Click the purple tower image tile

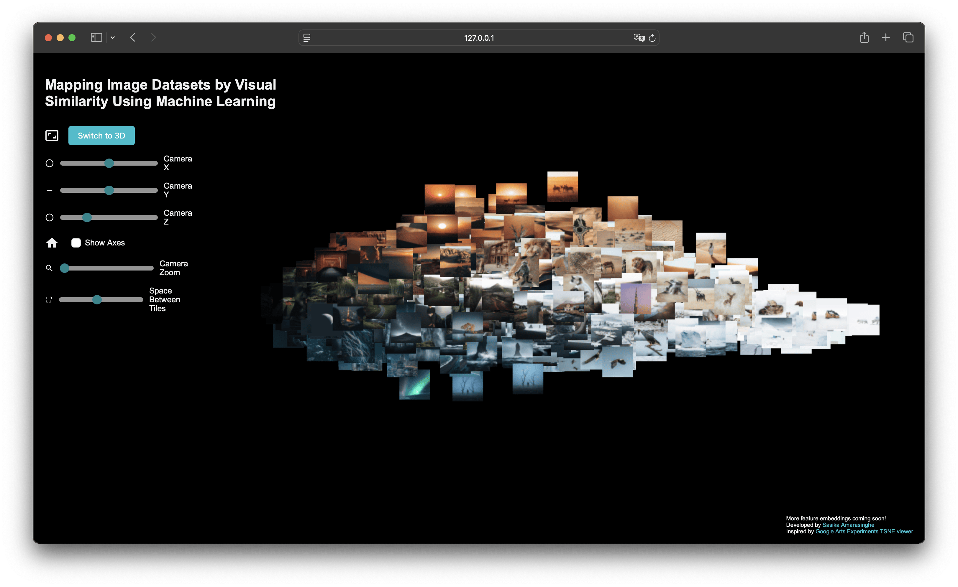[x=636, y=298]
